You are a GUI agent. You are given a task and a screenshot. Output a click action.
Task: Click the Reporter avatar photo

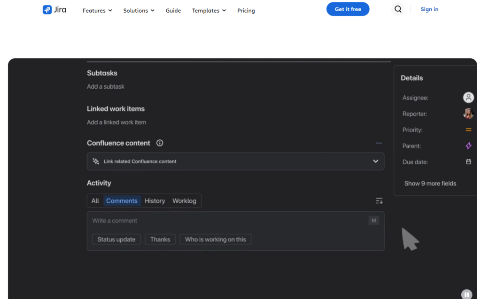coord(468,114)
